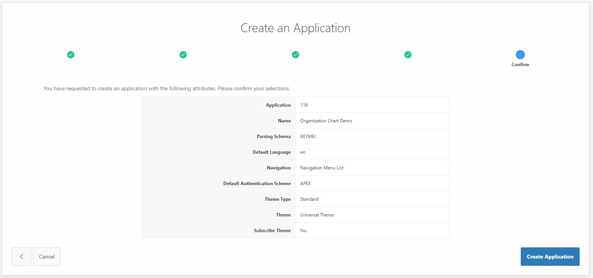Click the "Subscribe Theme" row label
The width and height of the screenshot is (593, 278).
(272, 231)
